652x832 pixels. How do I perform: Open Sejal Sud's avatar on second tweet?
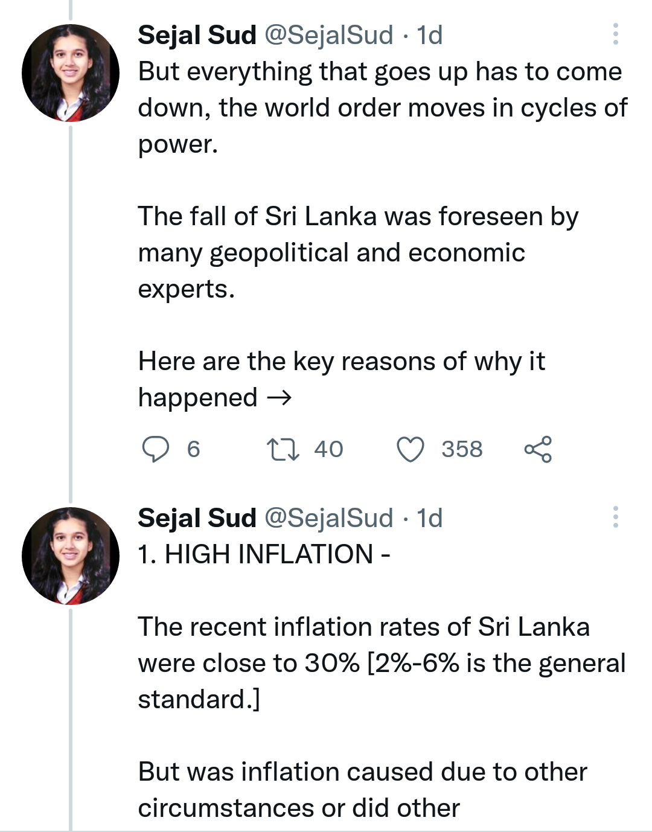71,556
